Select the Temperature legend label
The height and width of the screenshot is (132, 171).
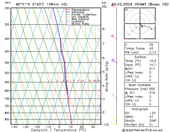coord(80,10)
